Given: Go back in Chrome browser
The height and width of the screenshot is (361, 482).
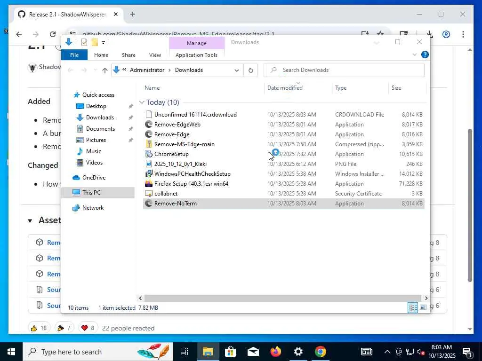Looking at the screenshot, I should coord(19,34).
